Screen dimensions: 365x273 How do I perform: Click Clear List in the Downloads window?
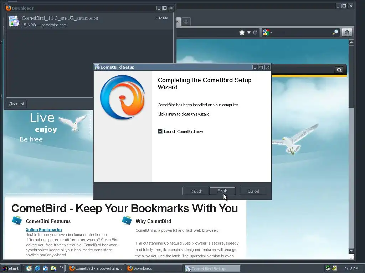coord(16,104)
